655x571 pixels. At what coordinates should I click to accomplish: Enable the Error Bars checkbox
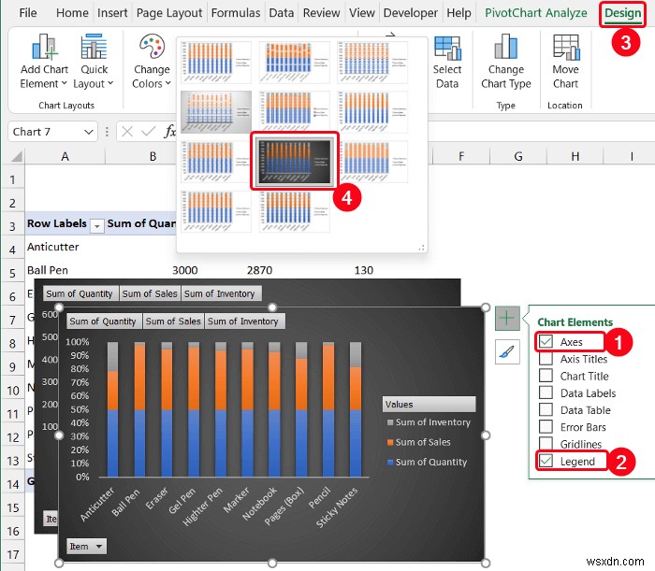pos(546,427)
